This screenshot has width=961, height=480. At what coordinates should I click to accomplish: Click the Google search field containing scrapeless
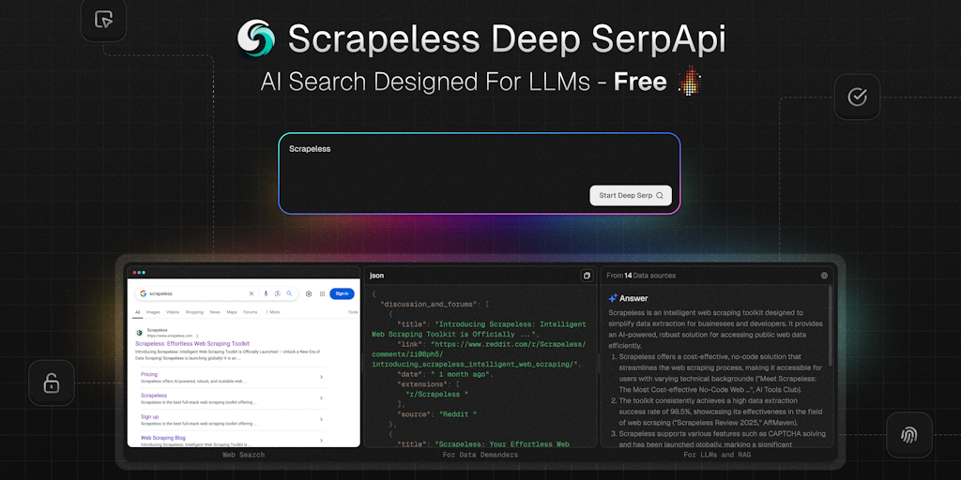pos(217,293)
